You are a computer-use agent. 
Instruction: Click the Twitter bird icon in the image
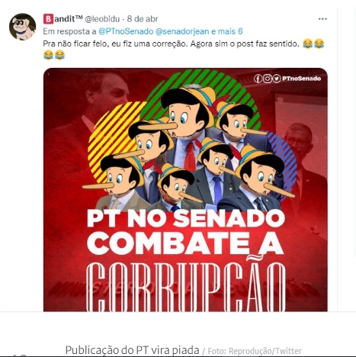tap(276, 79)
